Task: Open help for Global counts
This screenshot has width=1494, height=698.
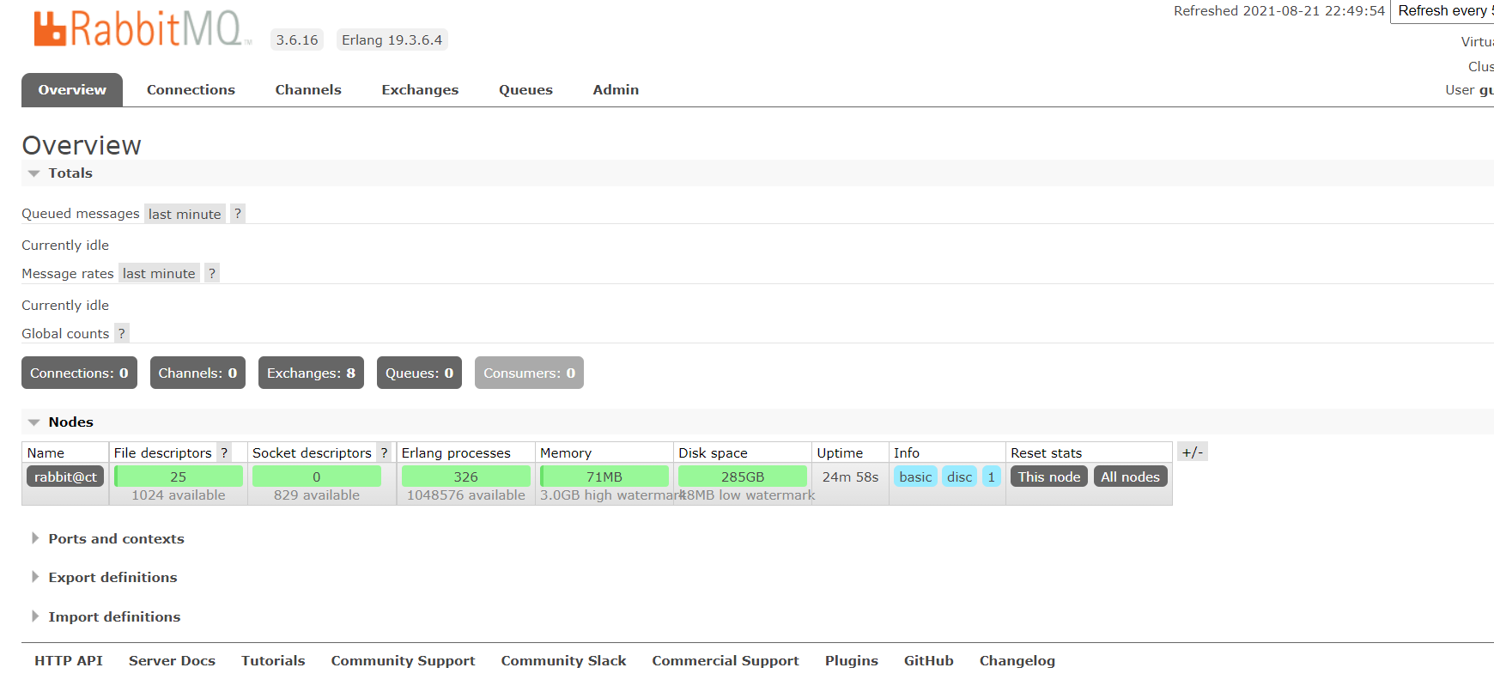Action: coord(122,333)
